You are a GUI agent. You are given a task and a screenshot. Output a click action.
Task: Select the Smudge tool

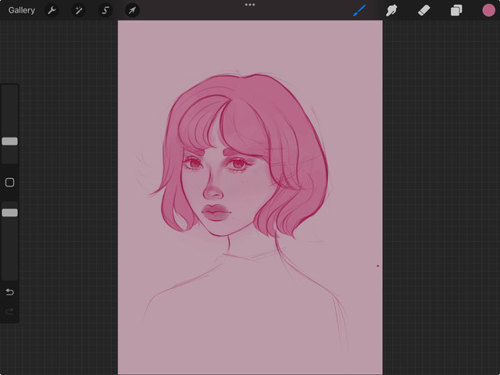[x=391, y=10]
